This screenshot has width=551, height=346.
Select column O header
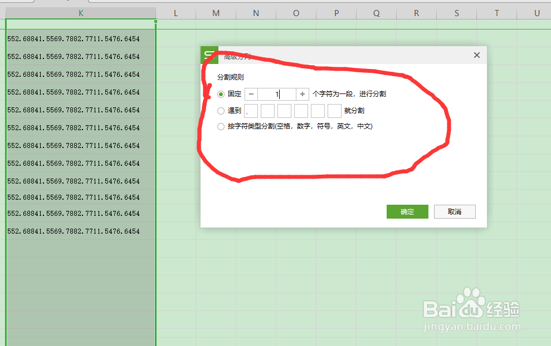296,13
